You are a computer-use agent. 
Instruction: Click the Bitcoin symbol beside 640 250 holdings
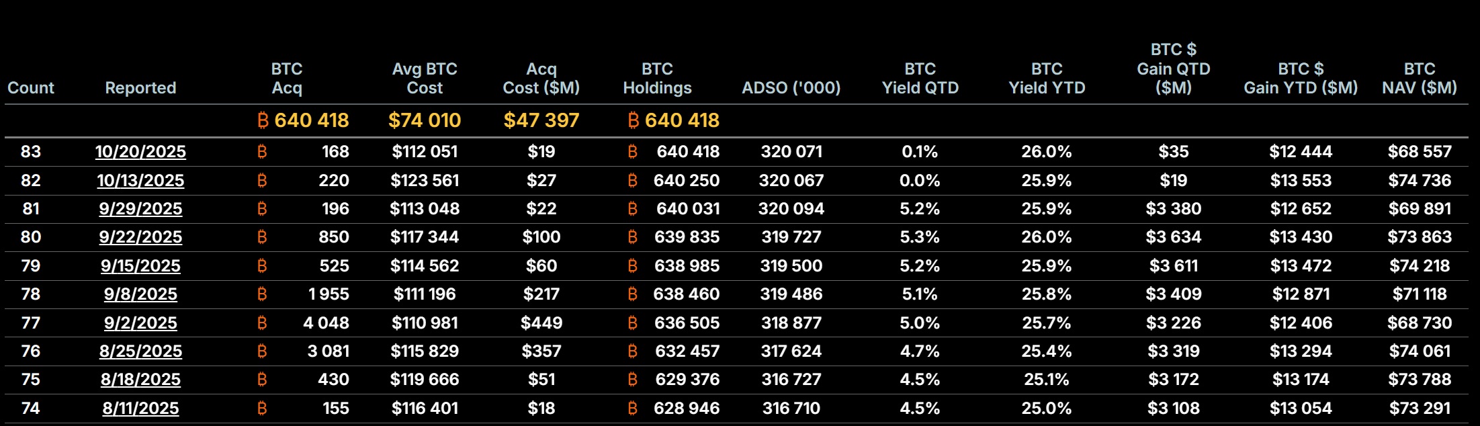pyautogui.click(x=632, y=181)
